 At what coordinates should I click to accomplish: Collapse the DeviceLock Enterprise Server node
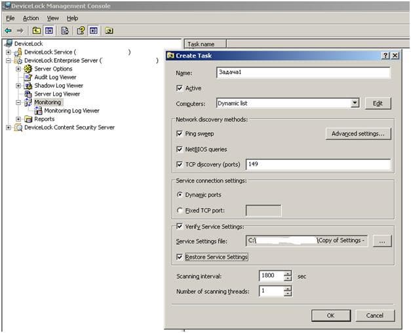pos(9,60)
